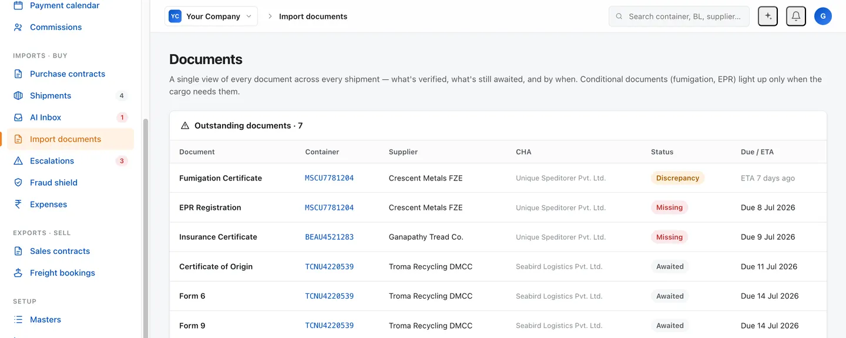Go to Fraud shield
The width and height of the screenshot is (846, 338).
pyautogui.click(x=70, y=183)
